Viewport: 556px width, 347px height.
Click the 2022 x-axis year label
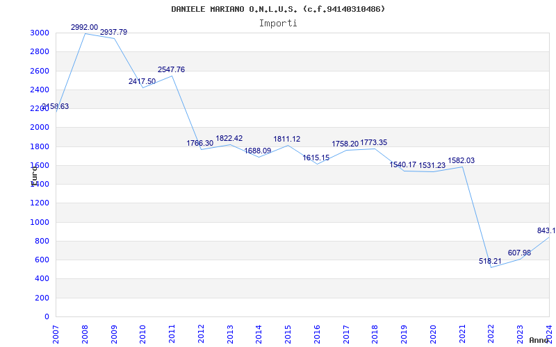click(491, 335)
